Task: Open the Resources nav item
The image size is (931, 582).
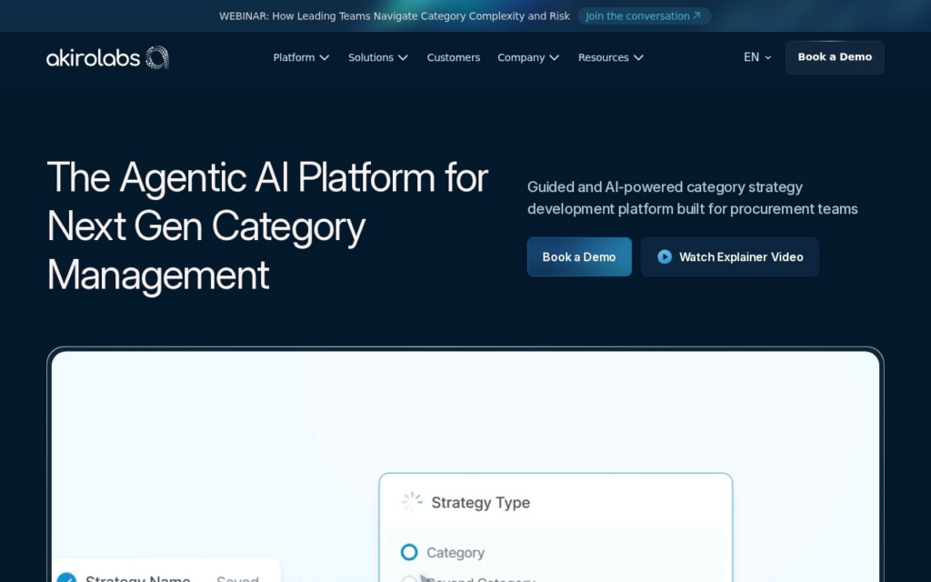Action: click(611, 57)
